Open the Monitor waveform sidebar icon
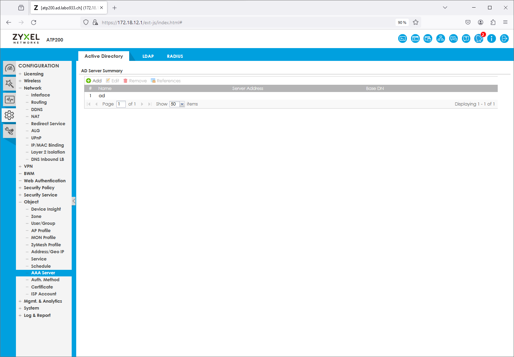The image size is (514, 357). tap(10, 100)
